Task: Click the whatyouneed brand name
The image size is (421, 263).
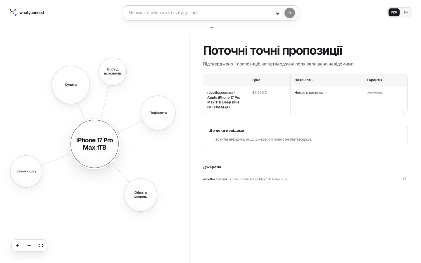Action: point(32,13)
